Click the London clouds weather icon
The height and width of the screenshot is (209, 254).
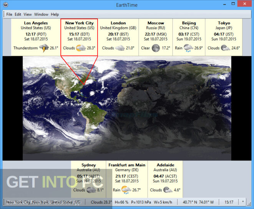tap(120, 48)
